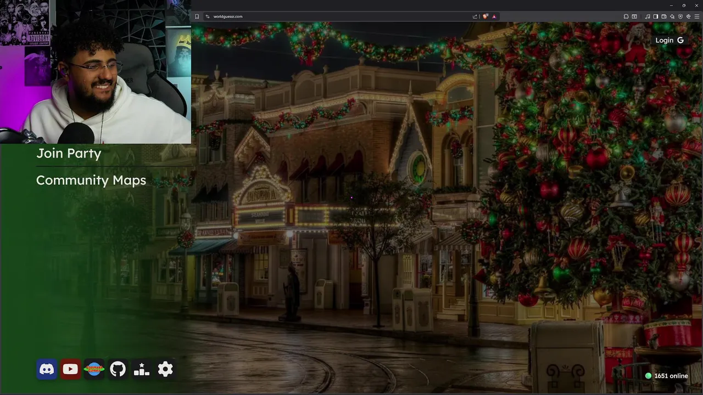
Task: Open the Discord link icon
Action: [47, 369]
